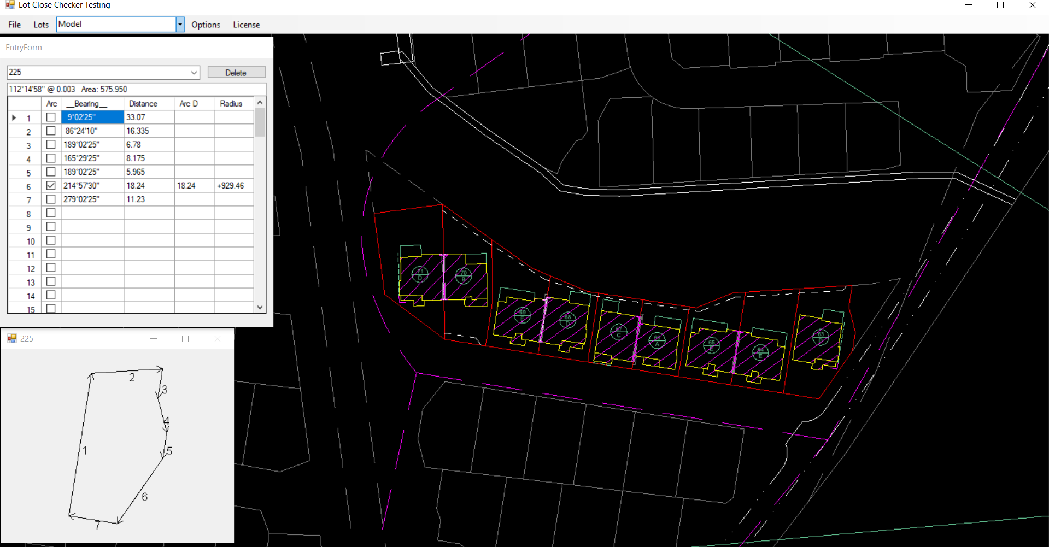Screen dimensions: 1049x547
Task: Click the License menu item
Action: click(246, 25)
